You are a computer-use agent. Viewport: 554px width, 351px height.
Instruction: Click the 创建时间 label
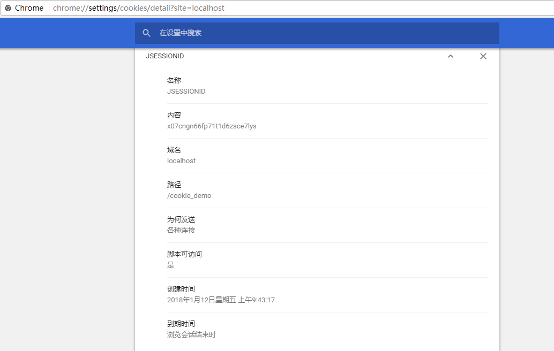[181, 289]
